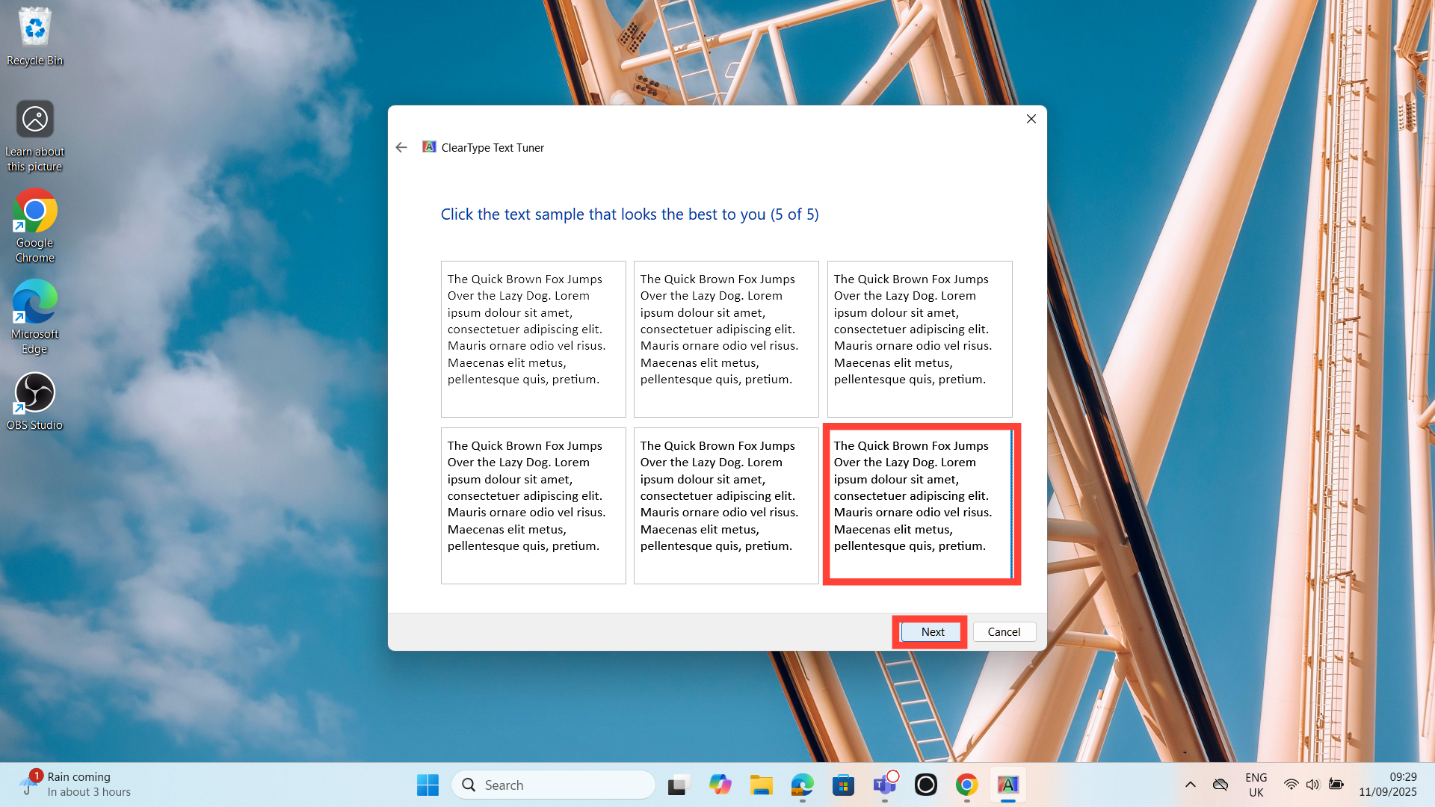This screenshot has height=807, width=1435.
Task: Select the top-middle text sample
Action: [x=726, y=338]
